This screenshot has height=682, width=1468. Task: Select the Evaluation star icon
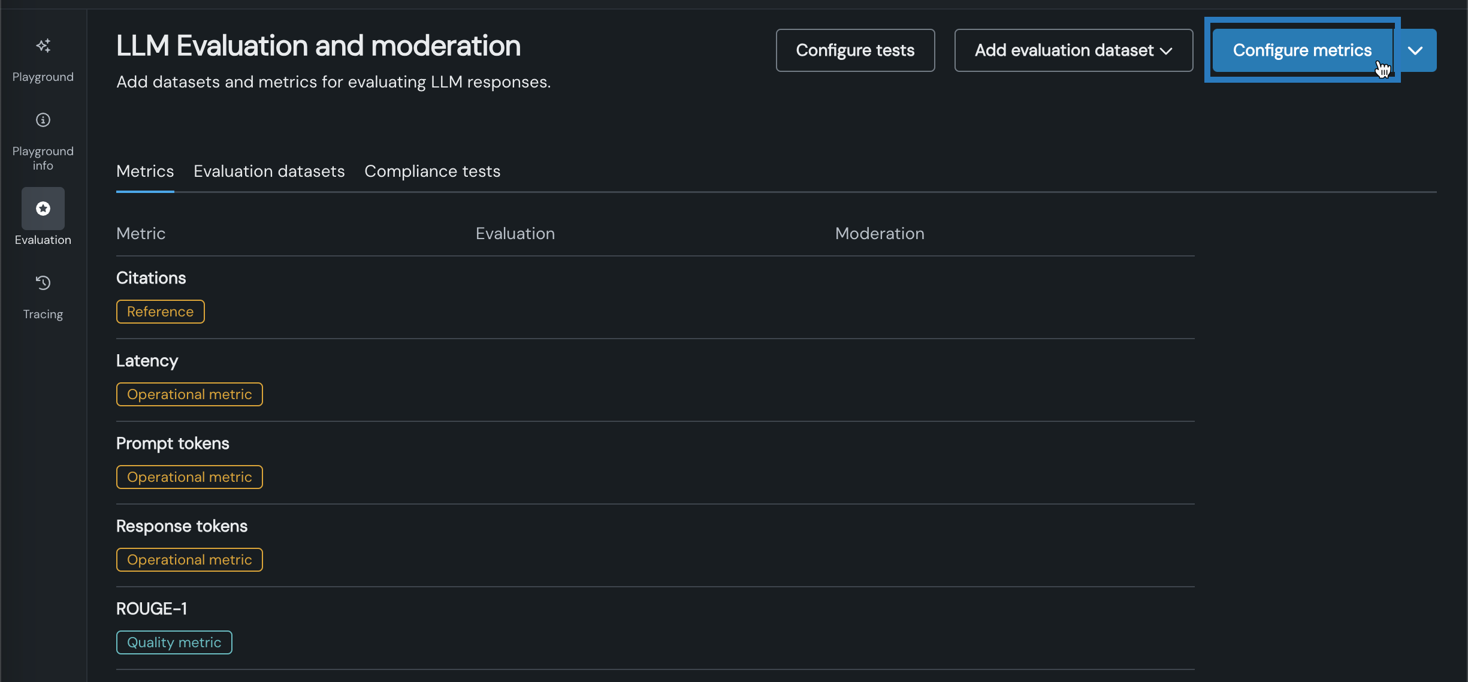point(43,209)
